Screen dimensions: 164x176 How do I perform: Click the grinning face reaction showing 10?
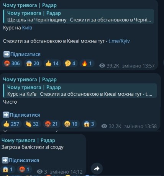pyautogui.click(x=71, y=124)
